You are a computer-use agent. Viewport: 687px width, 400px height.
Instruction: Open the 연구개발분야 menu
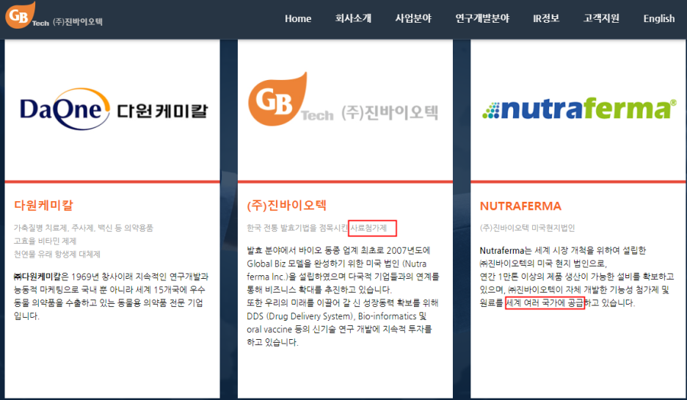[482, 18]
